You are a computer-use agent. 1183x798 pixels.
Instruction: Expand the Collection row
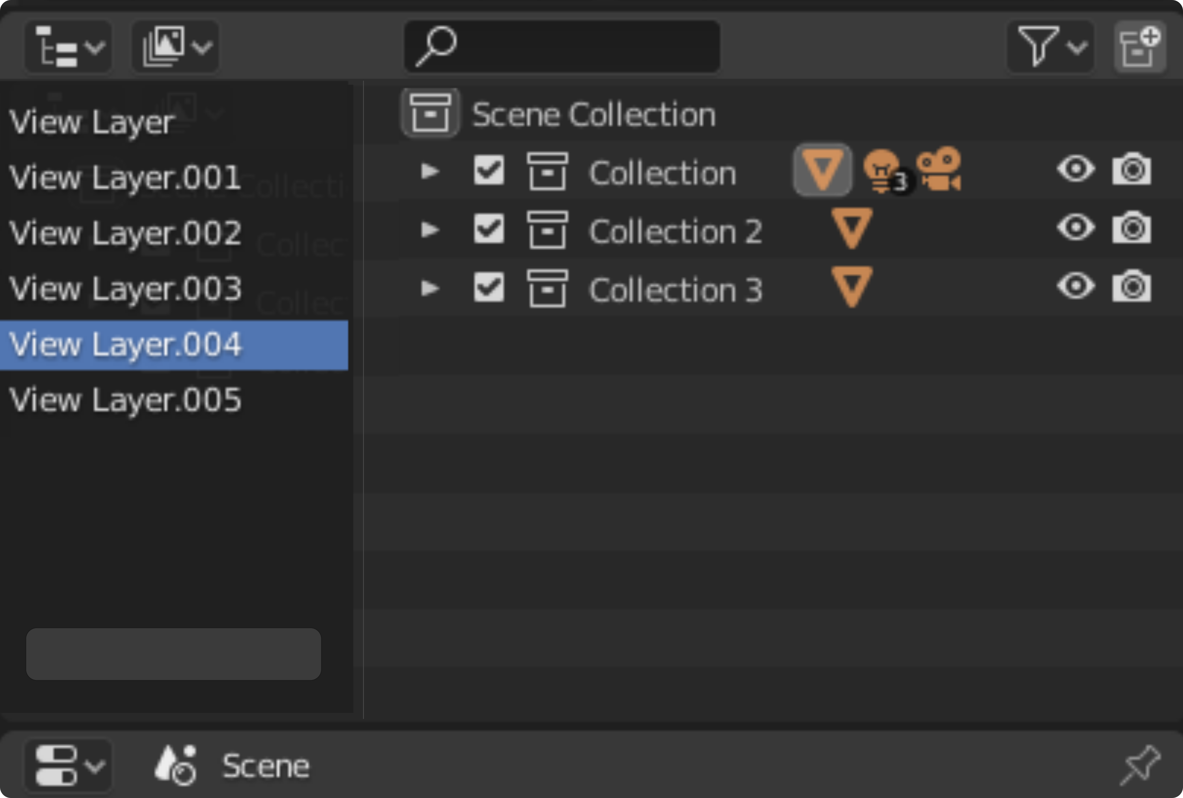430,171
